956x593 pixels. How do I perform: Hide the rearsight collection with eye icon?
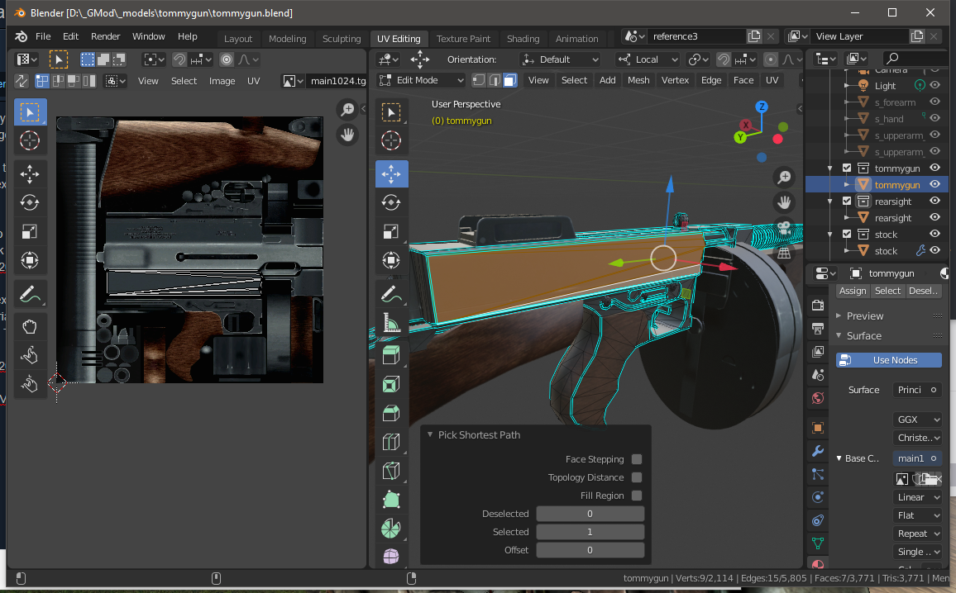click(934, 202)
